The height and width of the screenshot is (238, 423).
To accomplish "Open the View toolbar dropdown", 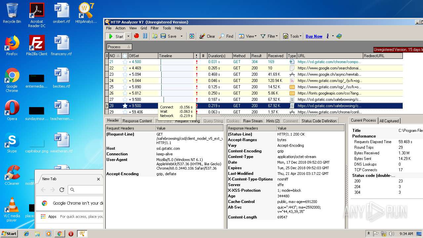I will coord(248,36).
